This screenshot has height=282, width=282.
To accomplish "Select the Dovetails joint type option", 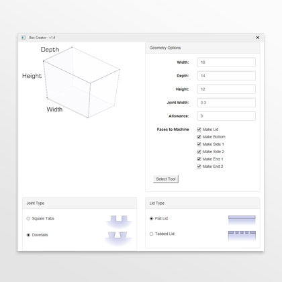I will coord(28,235).
